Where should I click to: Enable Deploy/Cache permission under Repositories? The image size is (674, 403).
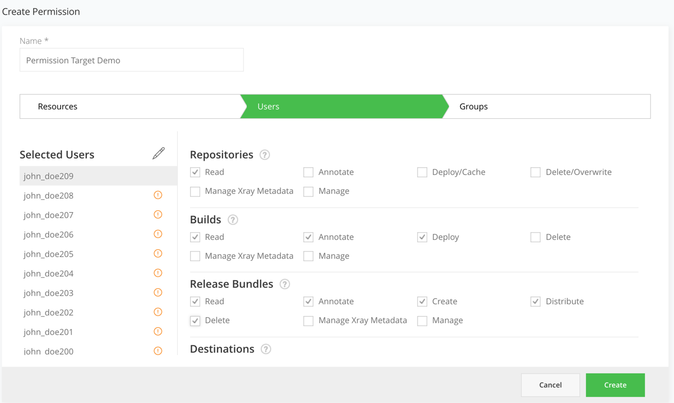click(422, 172)
